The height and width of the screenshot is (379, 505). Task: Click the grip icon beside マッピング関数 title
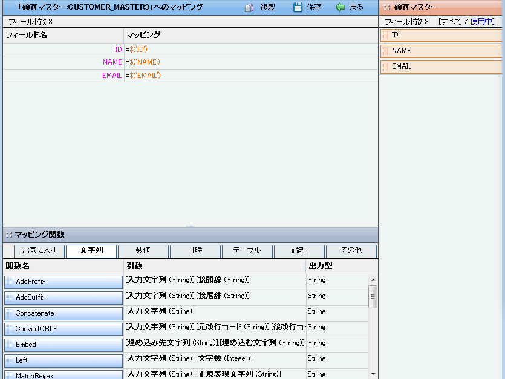click(x=9, y=235)
